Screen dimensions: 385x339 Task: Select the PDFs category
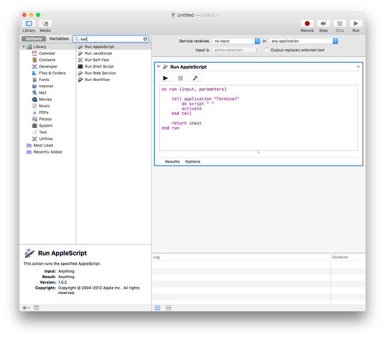[x=44, y=112]
